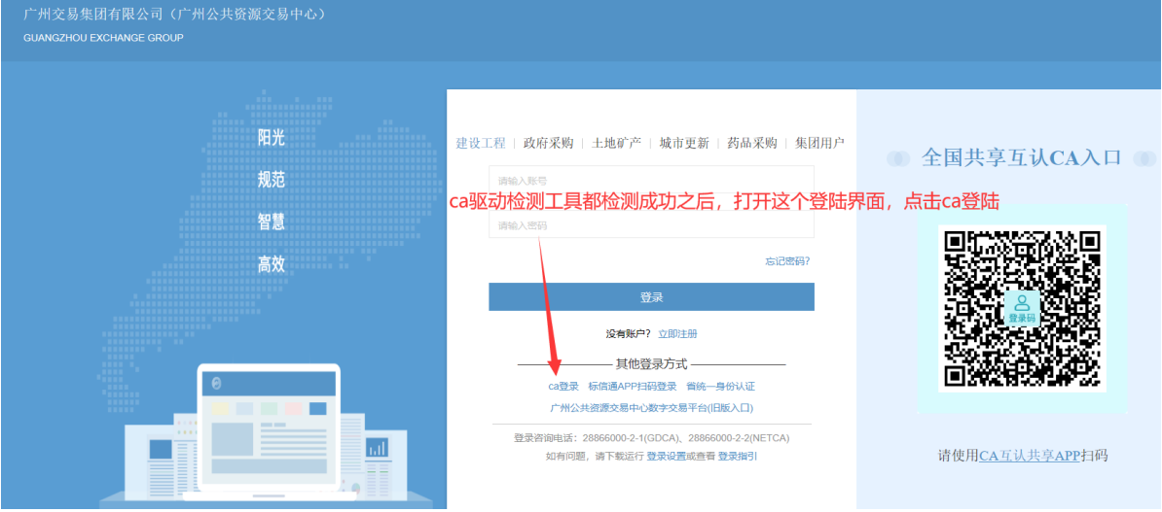Click the ca登录 link
The width and height of the screenshot is (1162, 512).
[x=563, y=387]
